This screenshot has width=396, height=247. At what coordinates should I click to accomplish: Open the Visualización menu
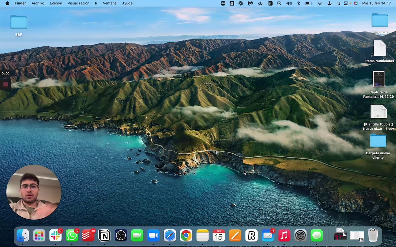(x=78, y=3)
